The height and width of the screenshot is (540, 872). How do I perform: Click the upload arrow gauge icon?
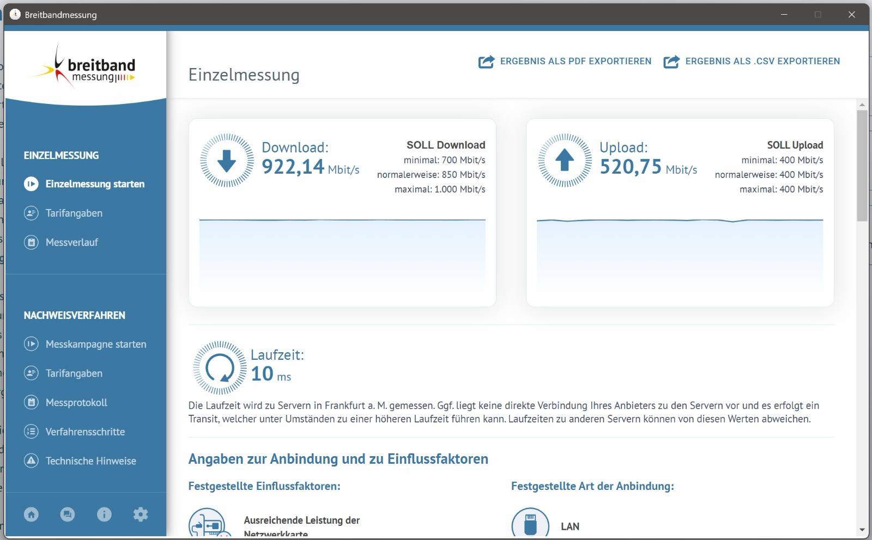pyautogui.click(x=565, y=161)
